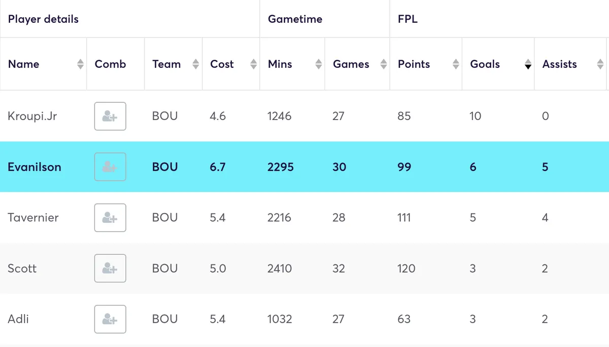This screenshot has width=609, height=347.
Task: Click the add player icon for Scott
Action: click(110, 268)
